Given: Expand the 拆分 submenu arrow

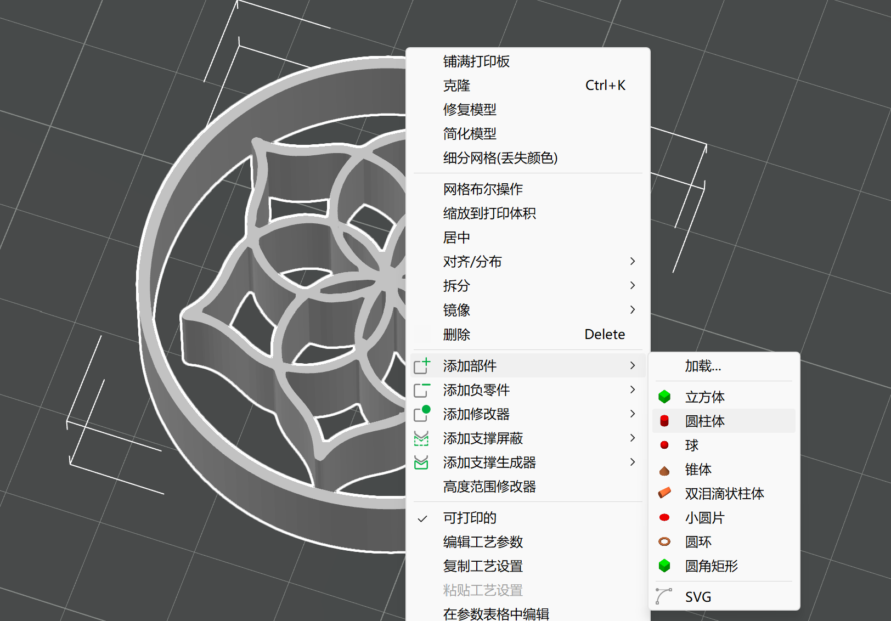Looking at the screenshot, I should tap(633, 285).
